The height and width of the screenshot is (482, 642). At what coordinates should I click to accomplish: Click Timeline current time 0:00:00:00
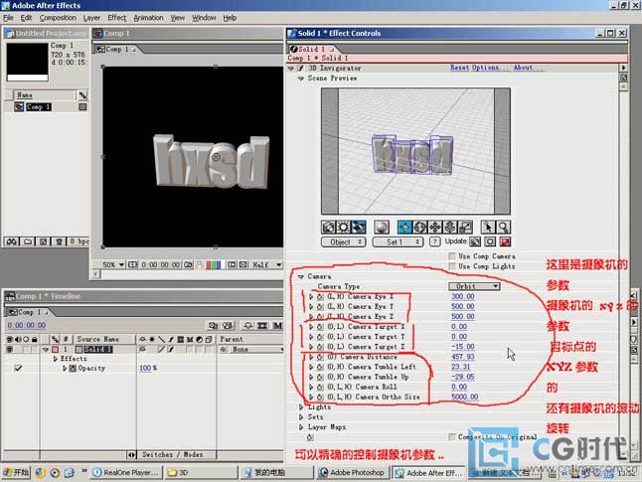(26, 326)
